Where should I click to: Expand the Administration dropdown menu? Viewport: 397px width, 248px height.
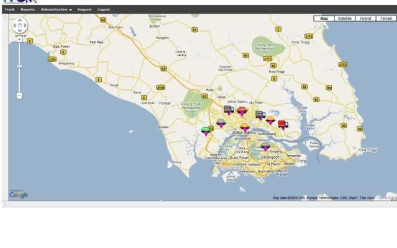(x=56, y=10)
